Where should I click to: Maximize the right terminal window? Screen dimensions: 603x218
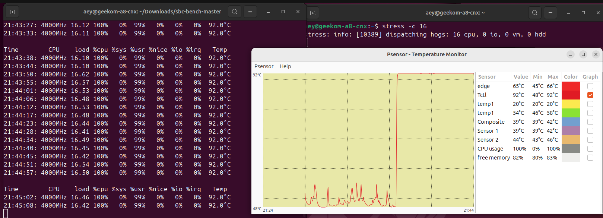pyautogui.click(x=583, y=13)
